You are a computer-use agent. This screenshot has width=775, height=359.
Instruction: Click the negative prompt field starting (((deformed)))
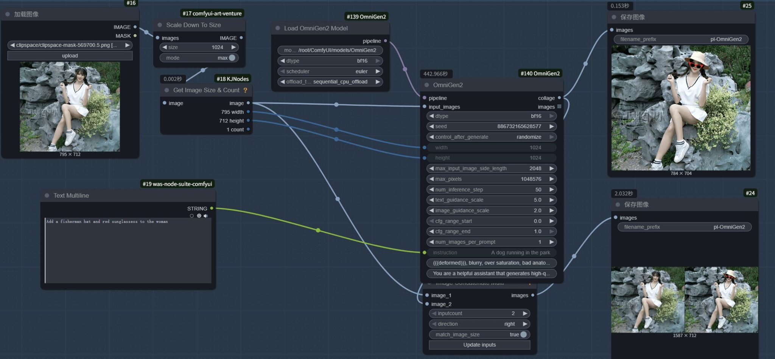click(492, 263)
